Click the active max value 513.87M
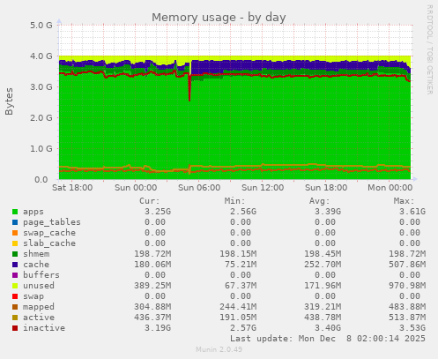This screenshot has height=359, width=438. pos(407,318)
